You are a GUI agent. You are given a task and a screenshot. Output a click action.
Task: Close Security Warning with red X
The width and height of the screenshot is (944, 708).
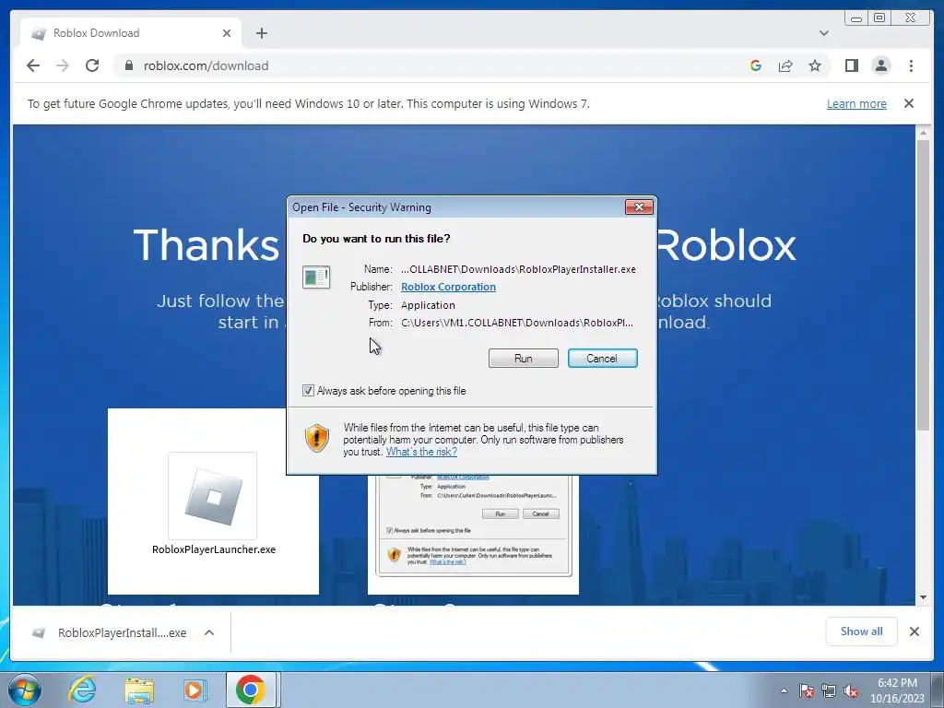[x=639, y=207]
